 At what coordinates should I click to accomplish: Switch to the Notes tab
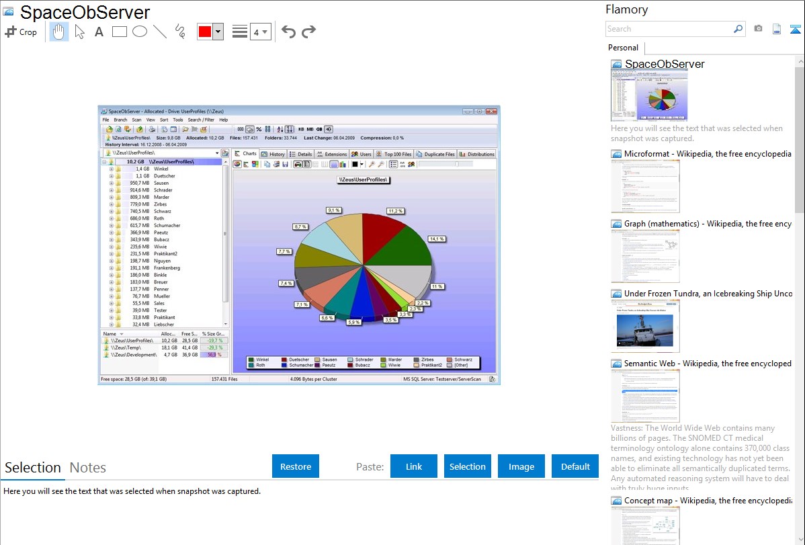88,468
